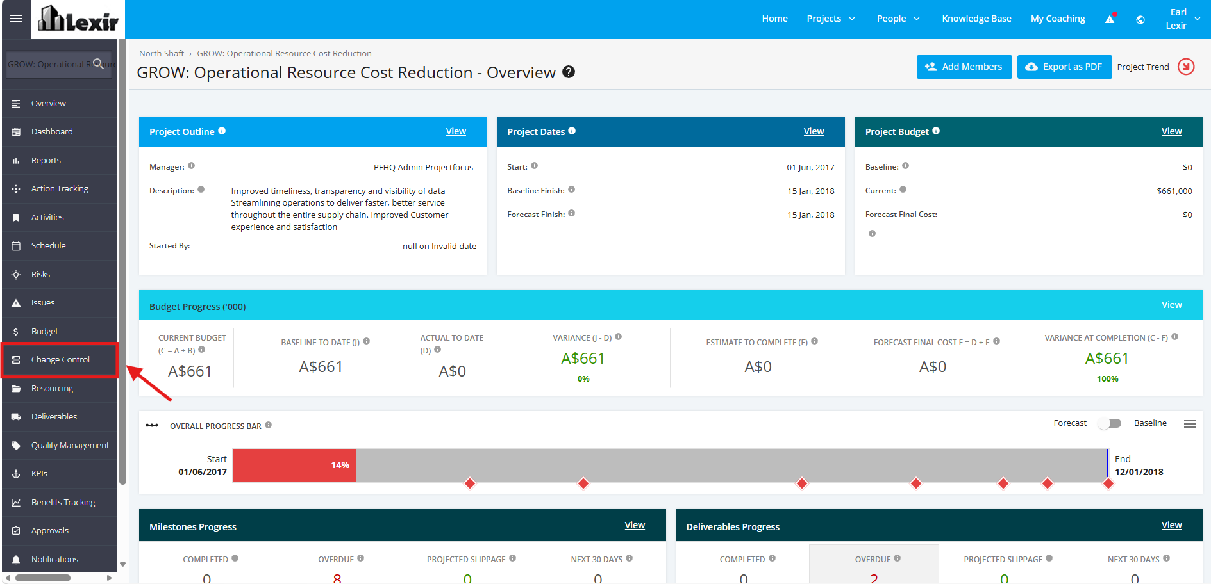Go to Risks in the sidebar
This screenshot has height=584, width=1211.
(60, 274)
